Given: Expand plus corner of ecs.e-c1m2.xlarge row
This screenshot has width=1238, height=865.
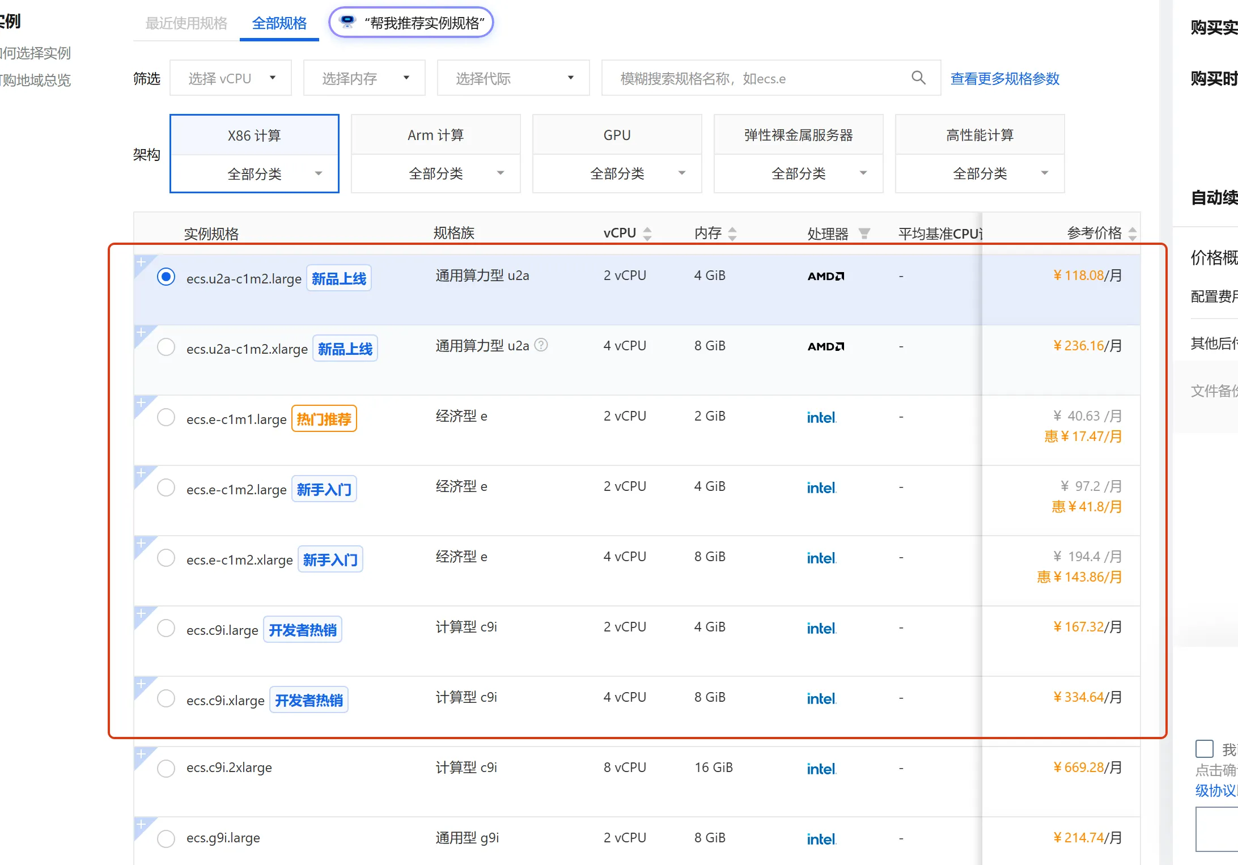Looking at the screenshot, I should [x=141, y=543].
